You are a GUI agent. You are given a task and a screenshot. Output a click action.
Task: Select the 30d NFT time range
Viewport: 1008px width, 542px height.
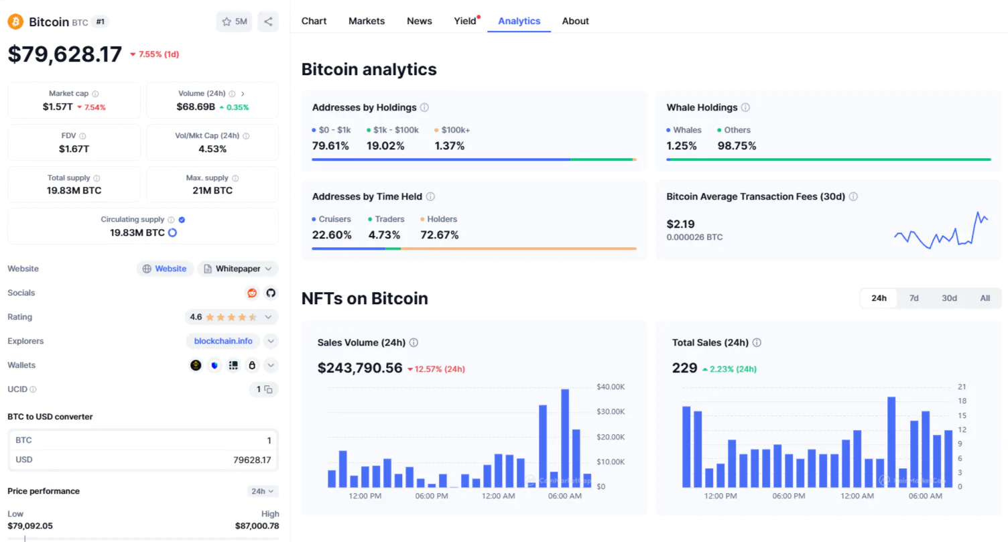[949, 298]
